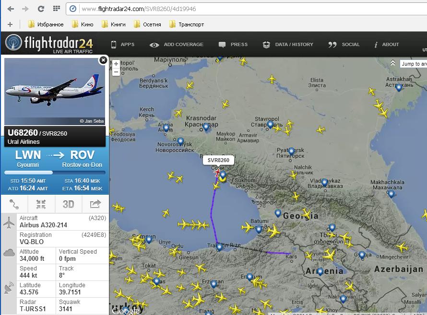Open the Транспорт bookmarks folder
Screen dimensions: 427x315
[x=187, y=24]
